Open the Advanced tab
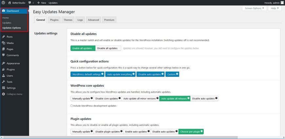Image resolution: width=285 pixels, height=139 pixels. pos(93,20)
